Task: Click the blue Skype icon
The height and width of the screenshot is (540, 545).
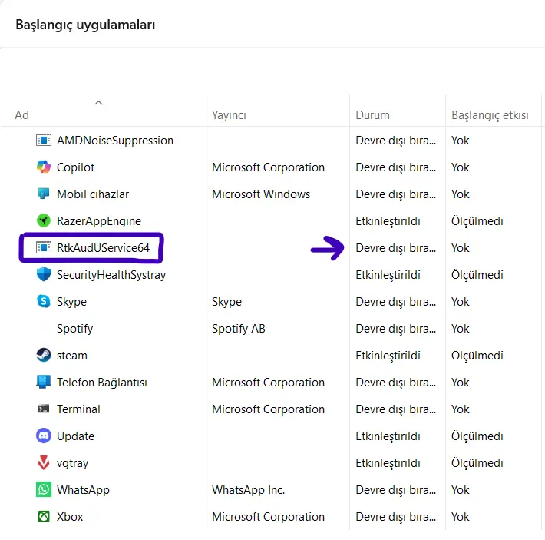Action: point(44,301)
